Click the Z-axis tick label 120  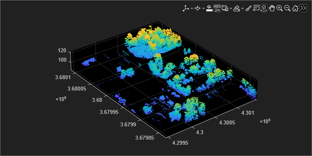pos(62,51)
